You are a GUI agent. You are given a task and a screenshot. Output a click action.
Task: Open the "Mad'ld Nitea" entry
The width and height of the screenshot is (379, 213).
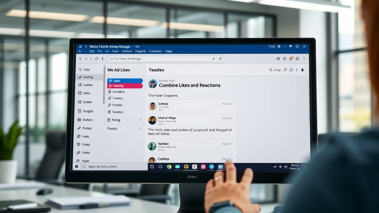point(191,120)
